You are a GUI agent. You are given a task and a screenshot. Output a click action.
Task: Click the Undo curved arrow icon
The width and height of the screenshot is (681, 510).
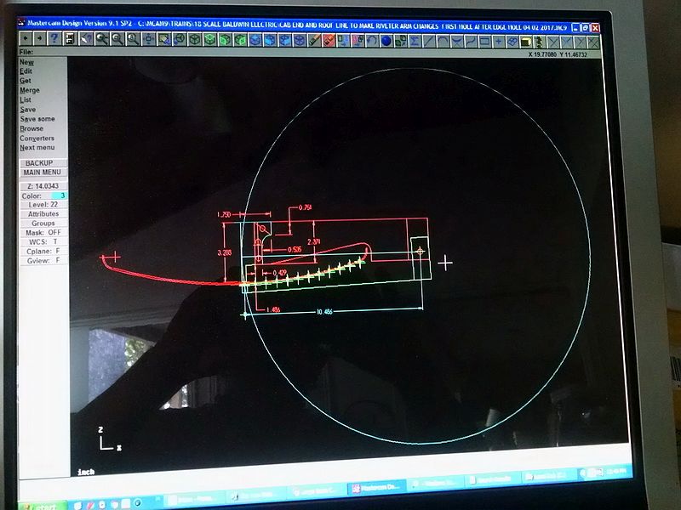pos(372,41)
